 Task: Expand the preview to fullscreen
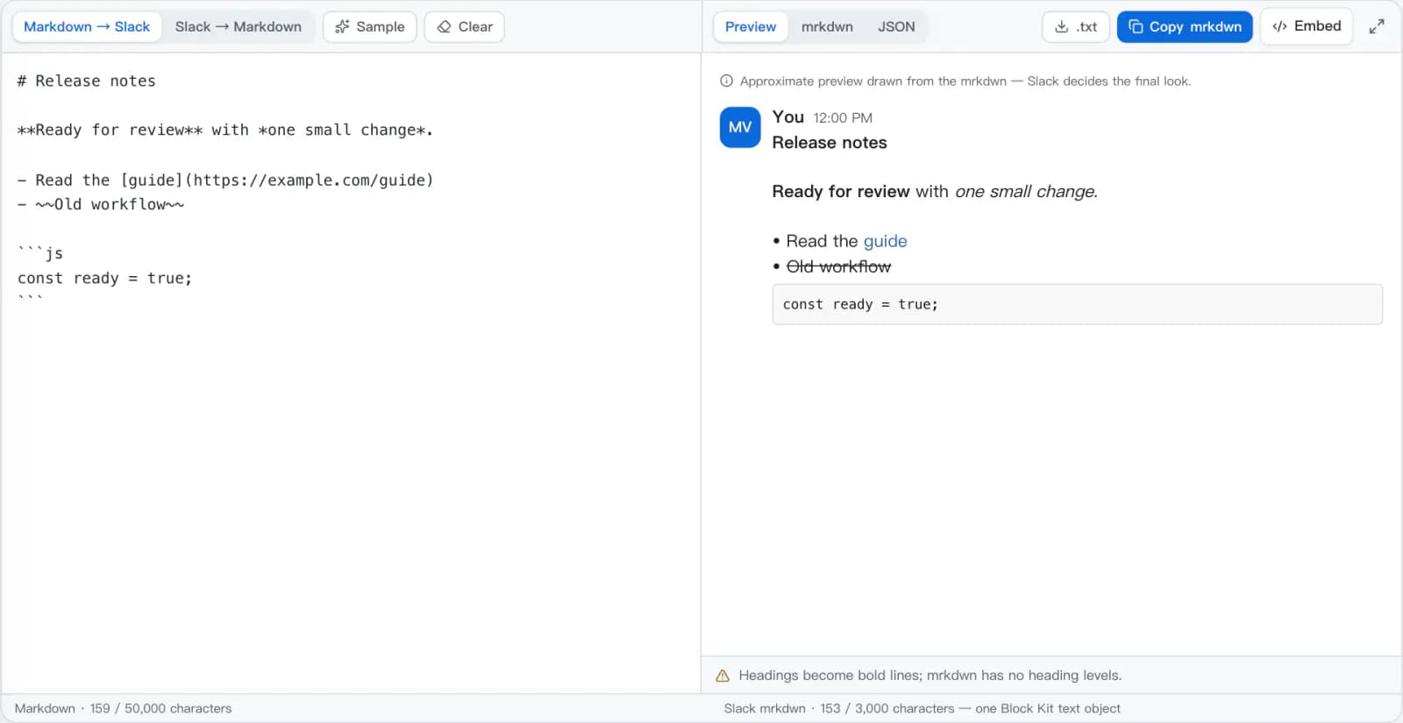coord(1377,26)
